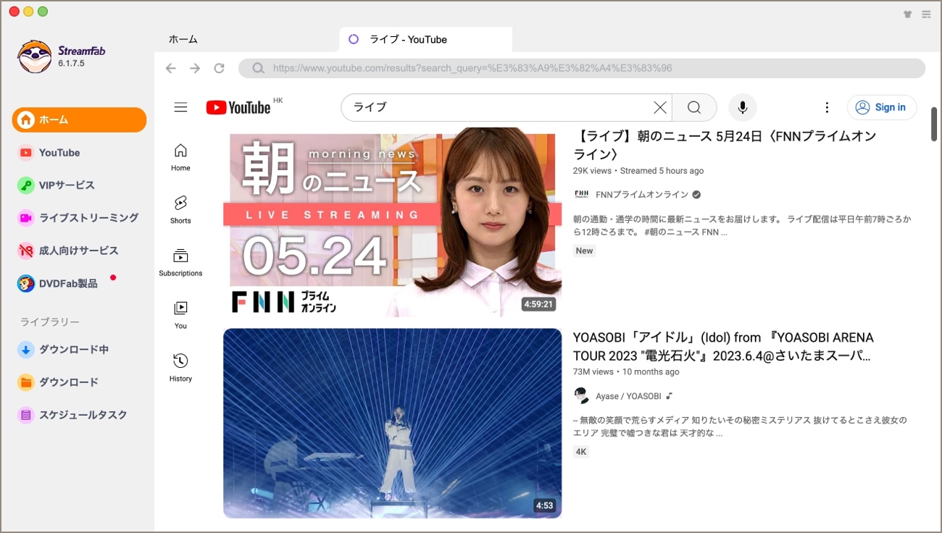This screenshot has height=533, width=942.
Task: Click the orange home icon in sidebar
Action: click(26, 120)
